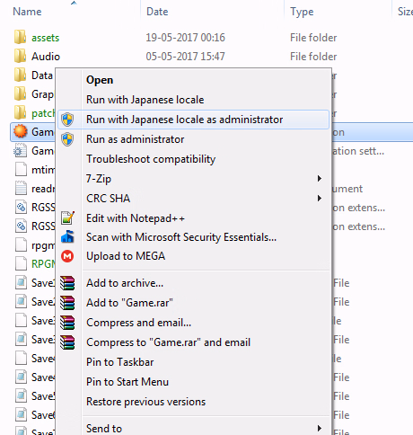Click the Microsoft Security Essentials icon

click(67, 236)
